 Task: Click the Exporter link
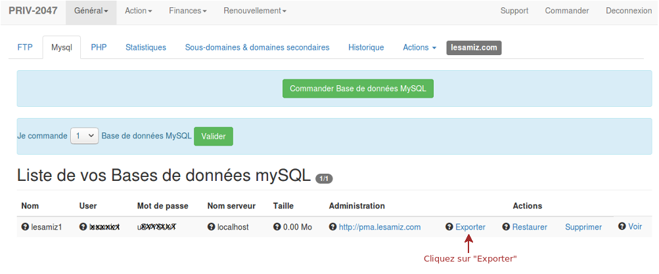pyautogui.click(x=470, y=227)
